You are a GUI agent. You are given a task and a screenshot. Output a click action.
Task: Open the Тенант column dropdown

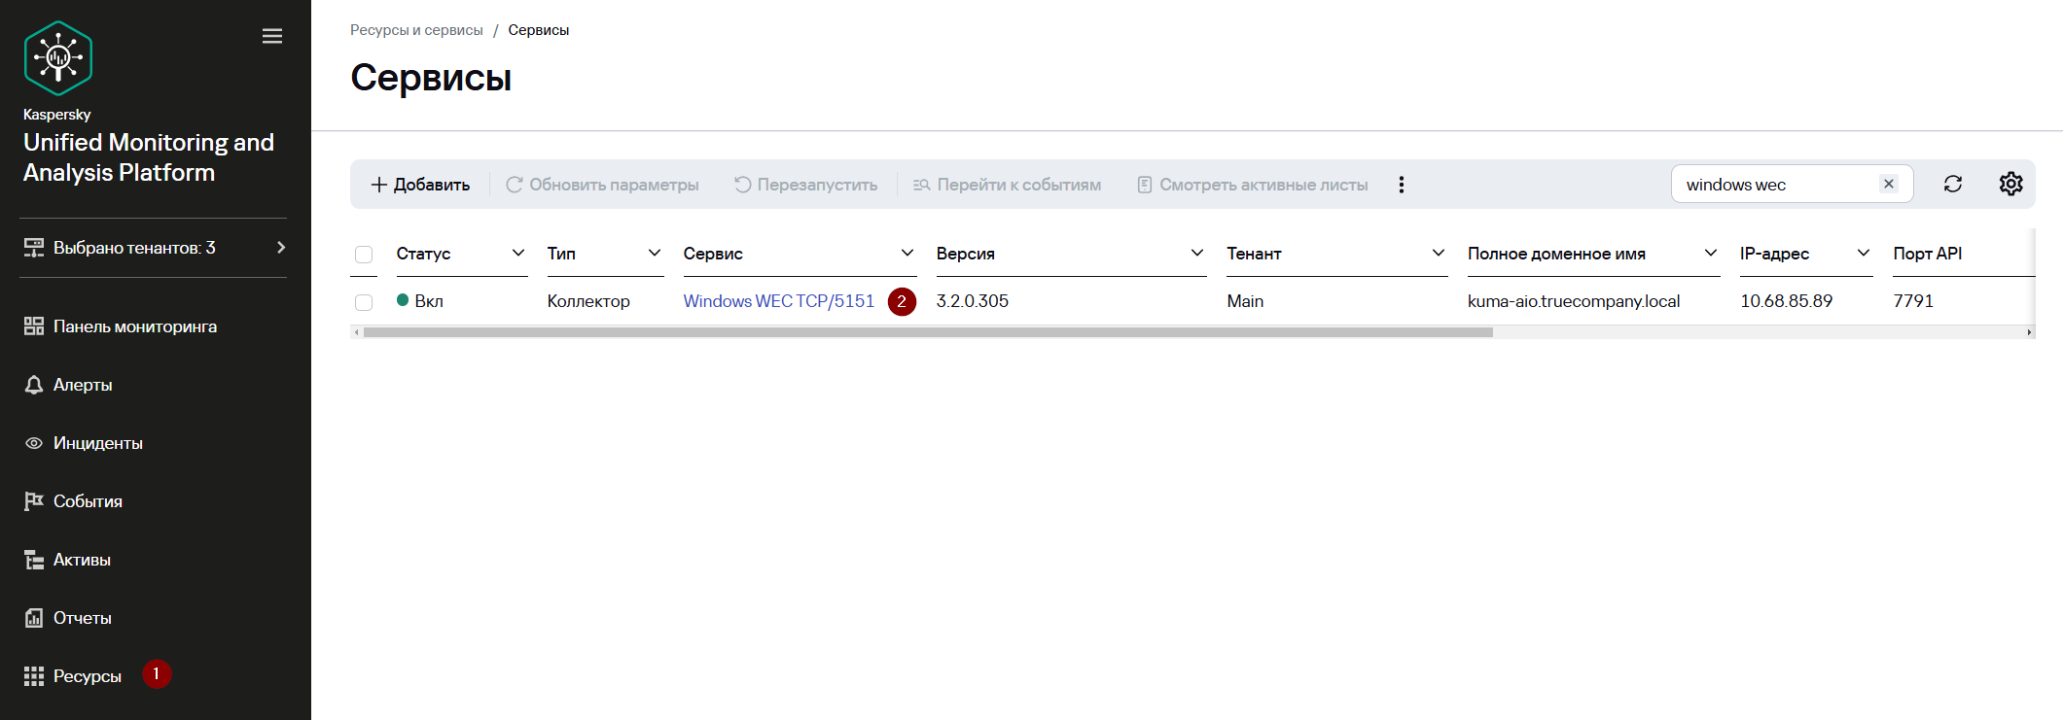tap(1439, 254)
